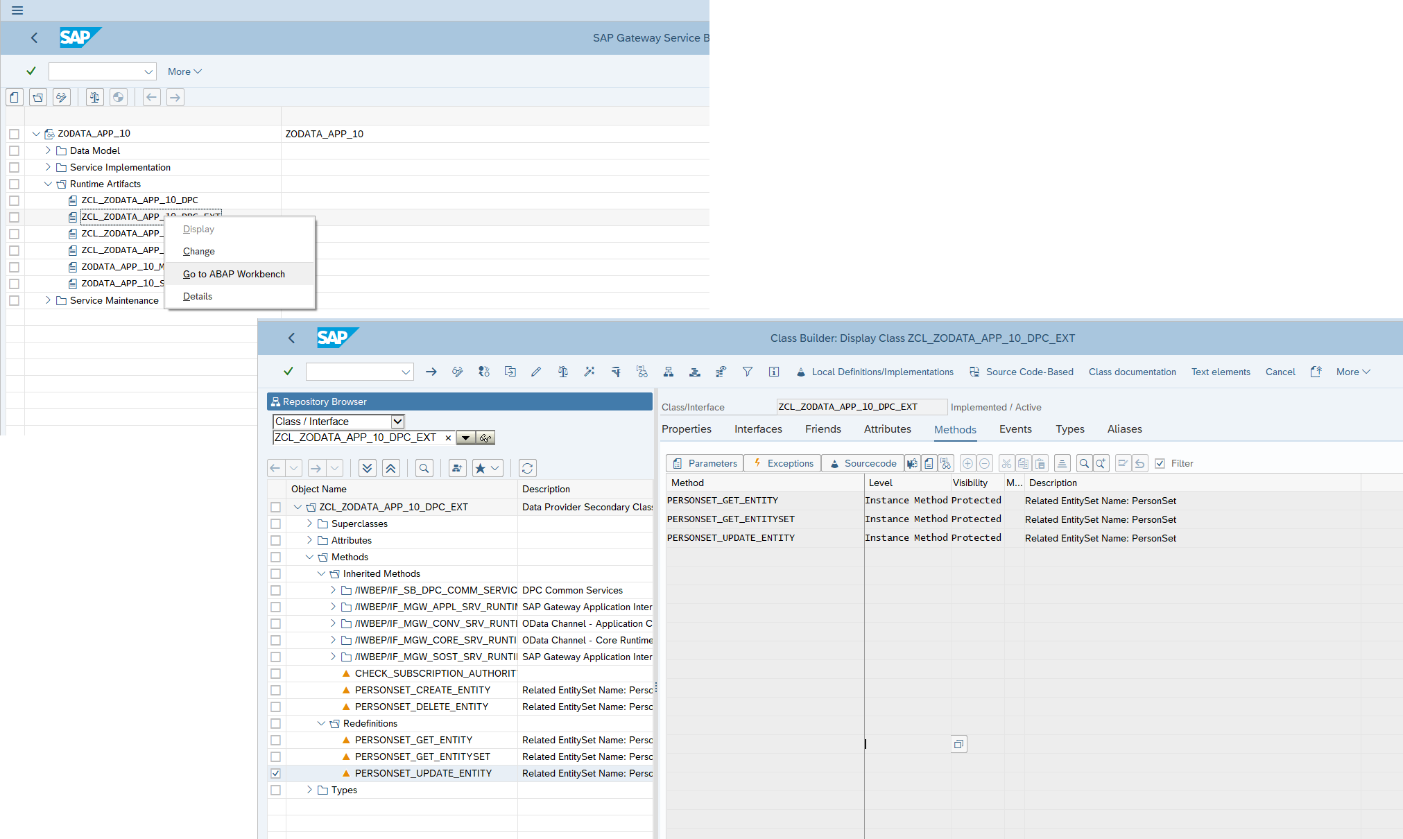Image resolution: width=1403 pixels, height=839 pixels.
Task: Select CHECK_SUBSCRIPTION_AUTHORITY method in tree
Action: point(436,673)
